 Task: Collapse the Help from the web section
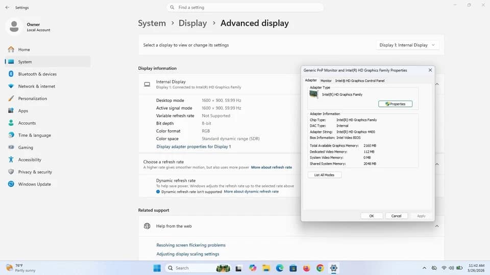(437, 226)
